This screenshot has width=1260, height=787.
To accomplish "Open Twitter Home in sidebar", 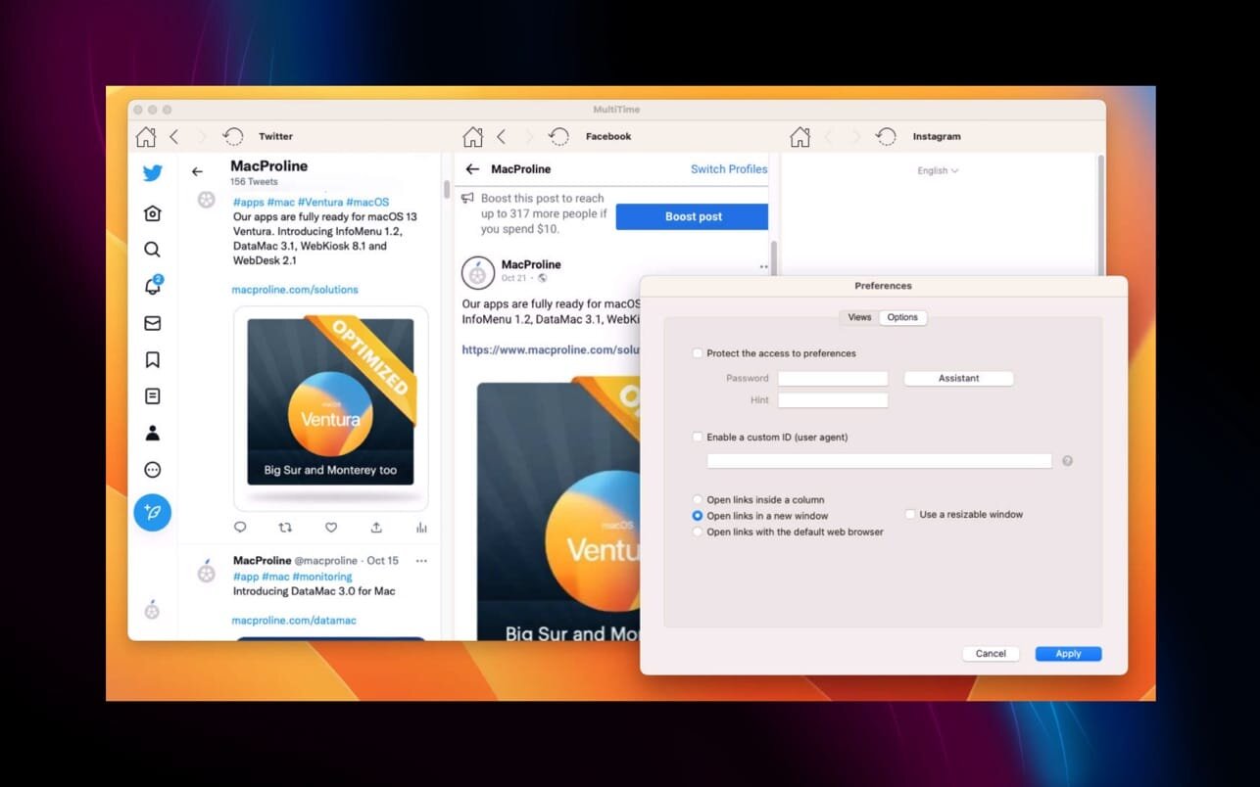I will tap(153, 213).
